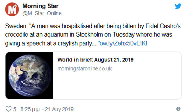Click the like count number 5
This screenshot has width=185, height=112.
pyautogui.click(x=15, y=109)
